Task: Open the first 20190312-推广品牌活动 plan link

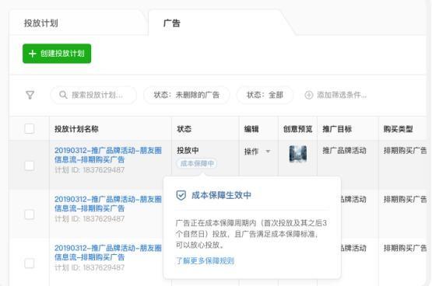Action: click(108, 155)
